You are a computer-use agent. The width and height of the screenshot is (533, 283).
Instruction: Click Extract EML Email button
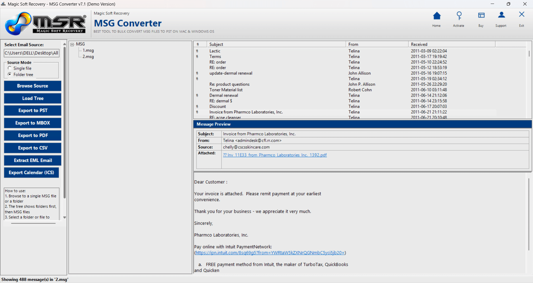(x=33, y=160)
